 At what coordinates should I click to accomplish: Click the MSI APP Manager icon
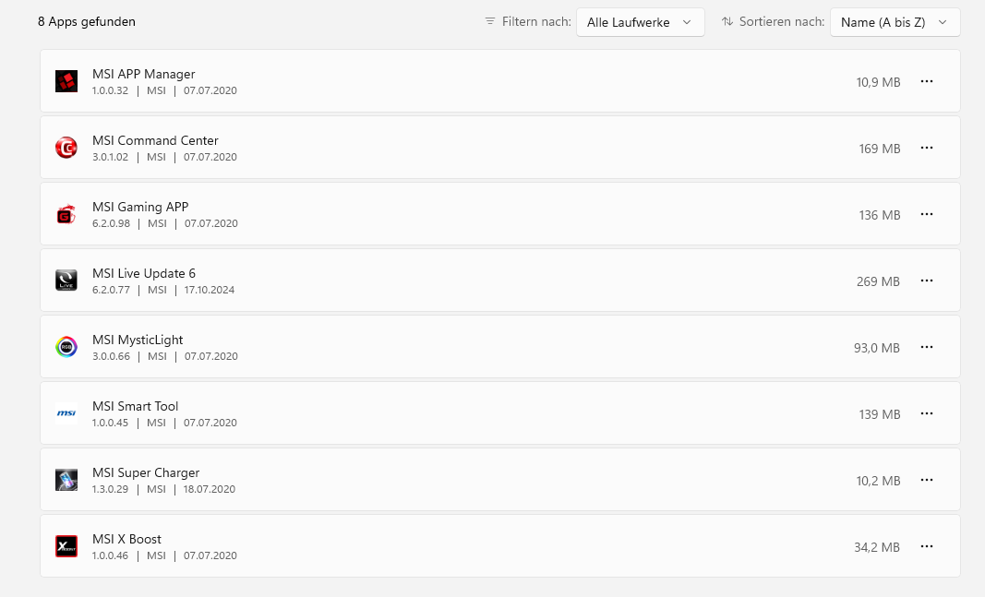pos(66,81)
